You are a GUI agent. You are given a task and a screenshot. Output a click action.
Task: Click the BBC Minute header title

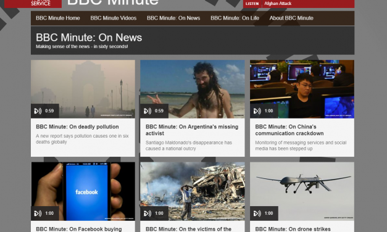point(112,2)
